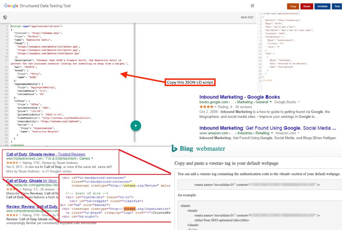Click the blue Test button
The width and height of the screenshot is (342, 230).
click(x=337, y=6)
